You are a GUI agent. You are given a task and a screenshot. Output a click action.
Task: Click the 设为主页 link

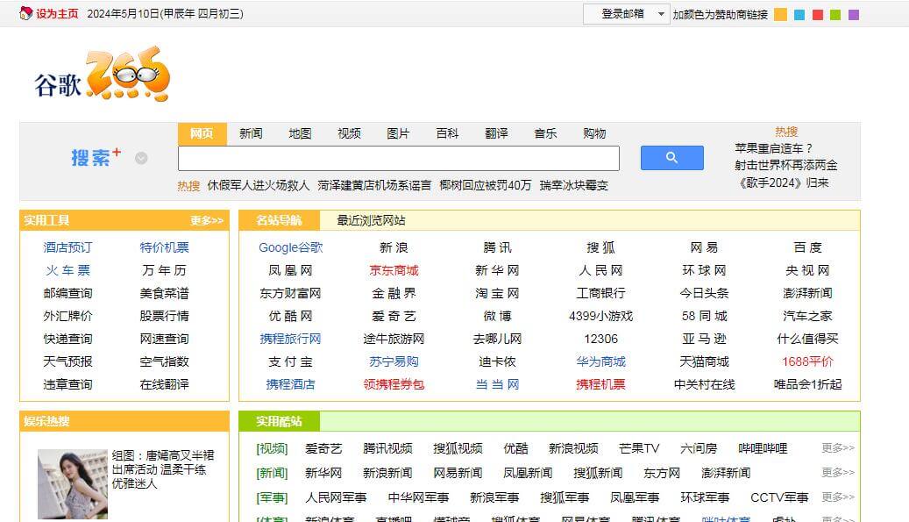(x=57, y=14)
